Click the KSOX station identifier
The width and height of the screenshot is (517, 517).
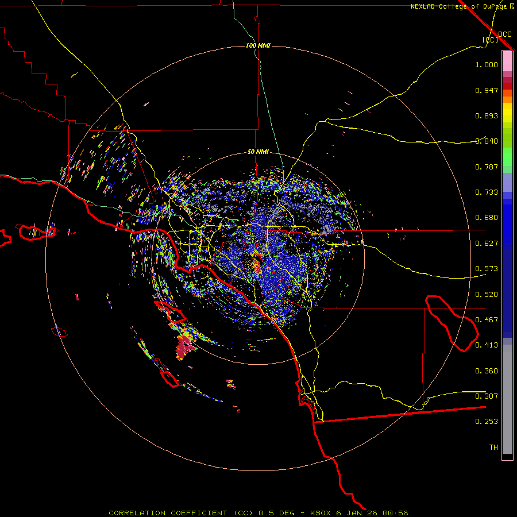[x=321, y=513]
